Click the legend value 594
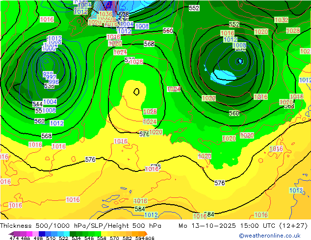This screenshot has width=311, height=240. coord(140,238)
